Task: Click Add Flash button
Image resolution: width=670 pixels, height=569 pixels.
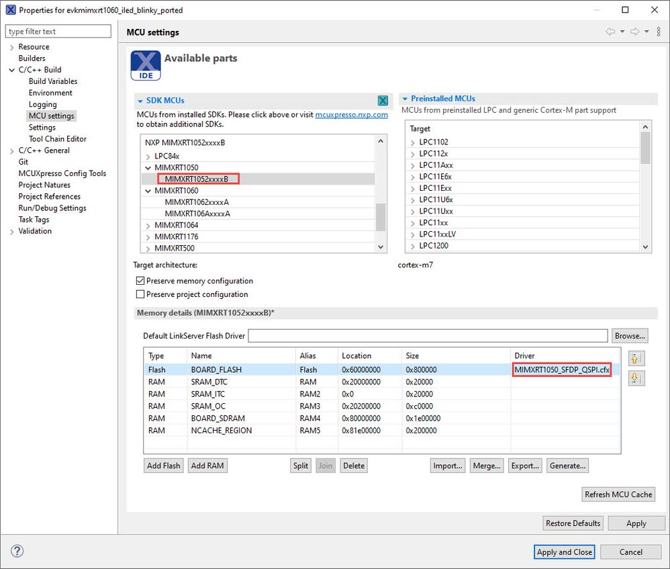Action: click(x=163, y=466)
